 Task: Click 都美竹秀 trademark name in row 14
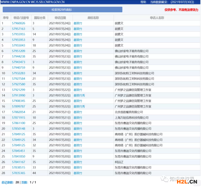pyautogui.click(x=79, y=96)
